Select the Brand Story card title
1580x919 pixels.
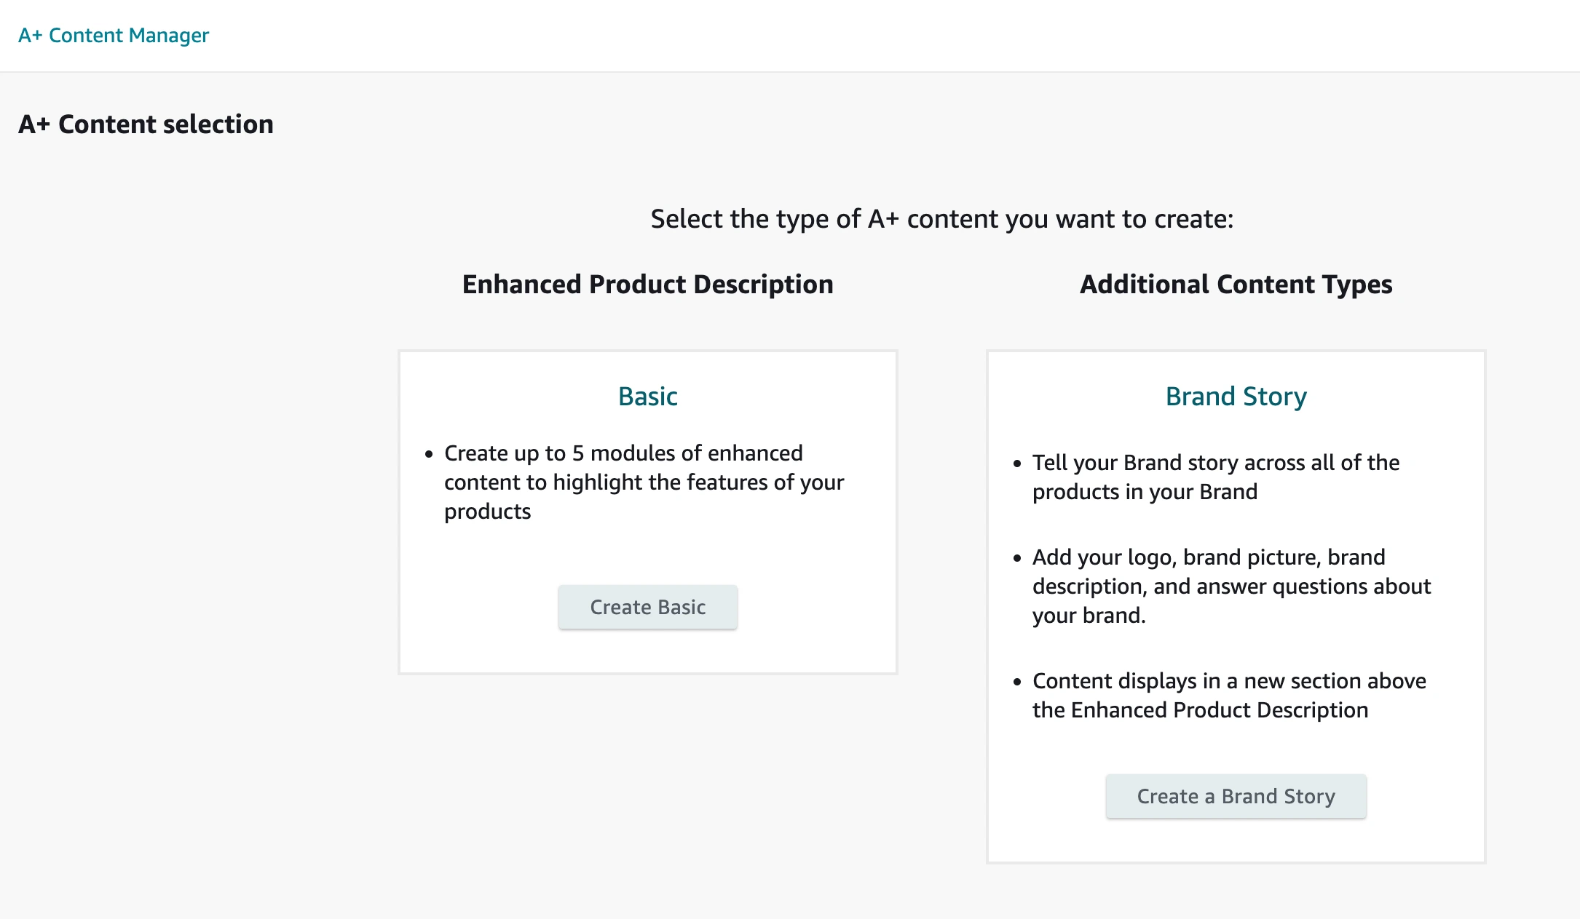click(x=1236, y=397)
